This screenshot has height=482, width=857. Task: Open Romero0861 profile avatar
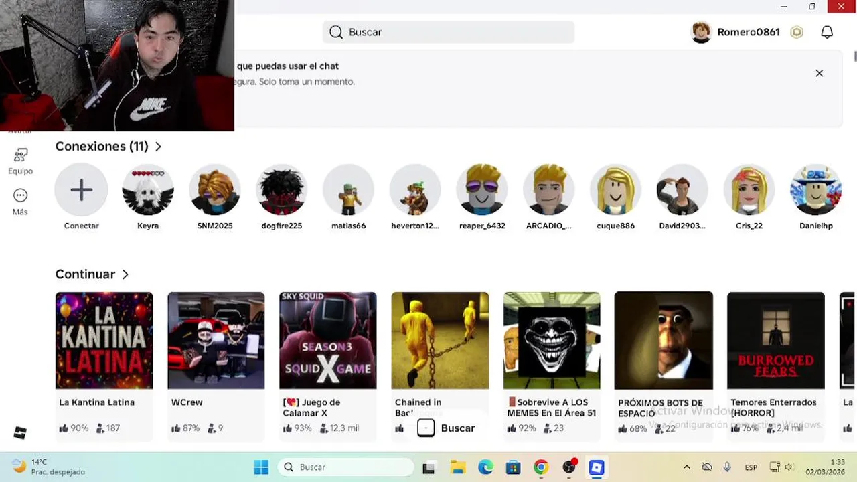coord(701,32)
